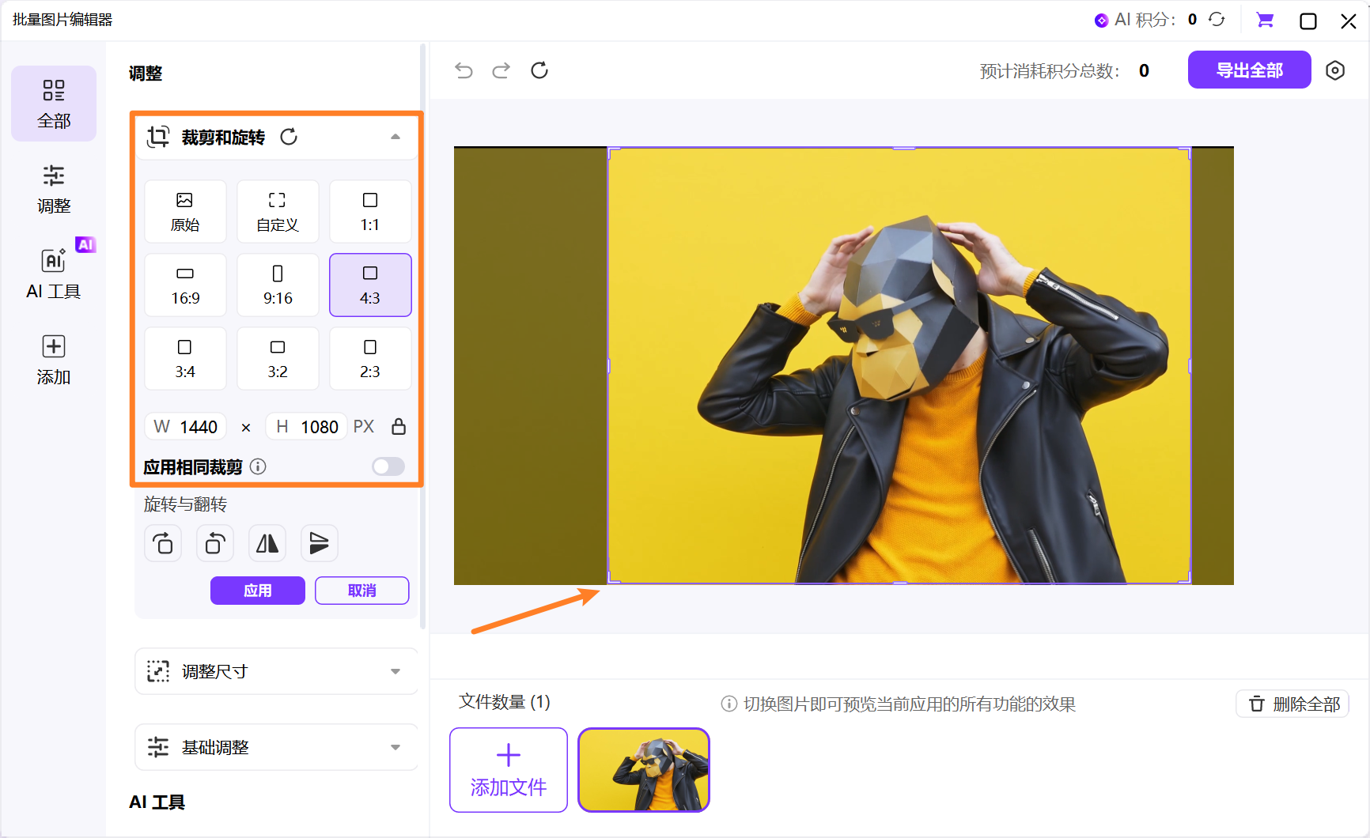
Task: Click the redo arrow icon
Action: coord(501,71)
